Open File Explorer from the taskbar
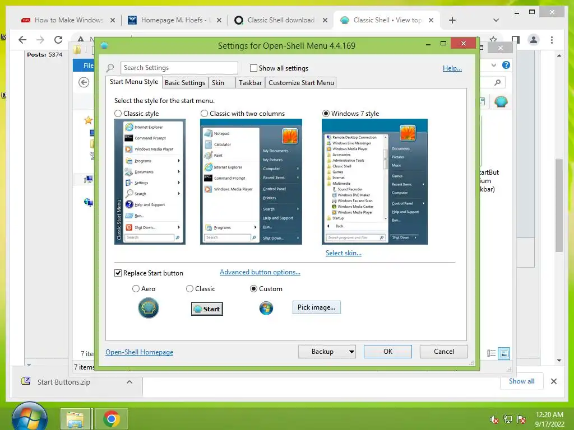 pyautogui.click(x=76, y=419)
